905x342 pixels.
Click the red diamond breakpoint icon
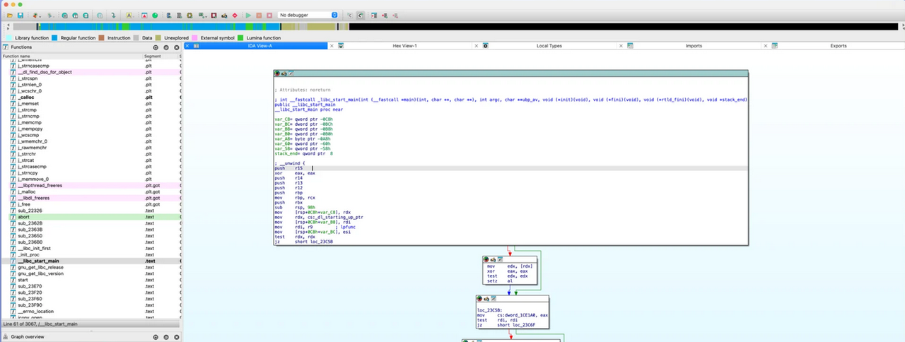point(235,15)
